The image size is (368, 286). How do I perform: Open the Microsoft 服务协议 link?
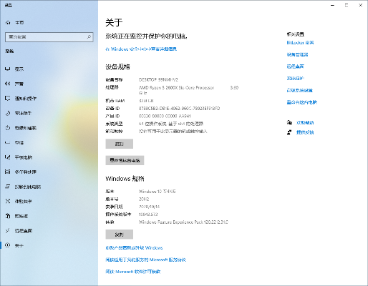pos(146,260)
